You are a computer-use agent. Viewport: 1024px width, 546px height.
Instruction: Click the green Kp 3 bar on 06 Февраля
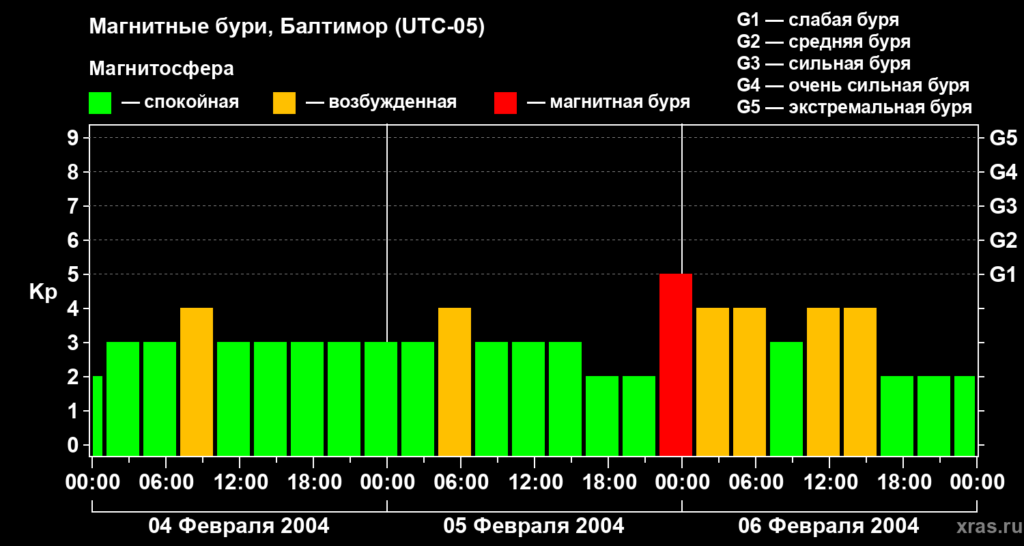[786, 399]
